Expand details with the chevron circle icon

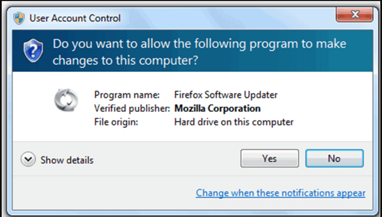[28, 159]
